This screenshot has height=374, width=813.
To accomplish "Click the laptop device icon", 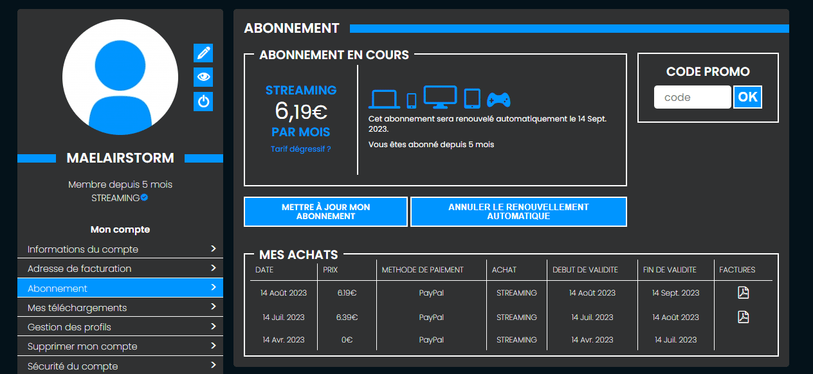I will (385, 99).
